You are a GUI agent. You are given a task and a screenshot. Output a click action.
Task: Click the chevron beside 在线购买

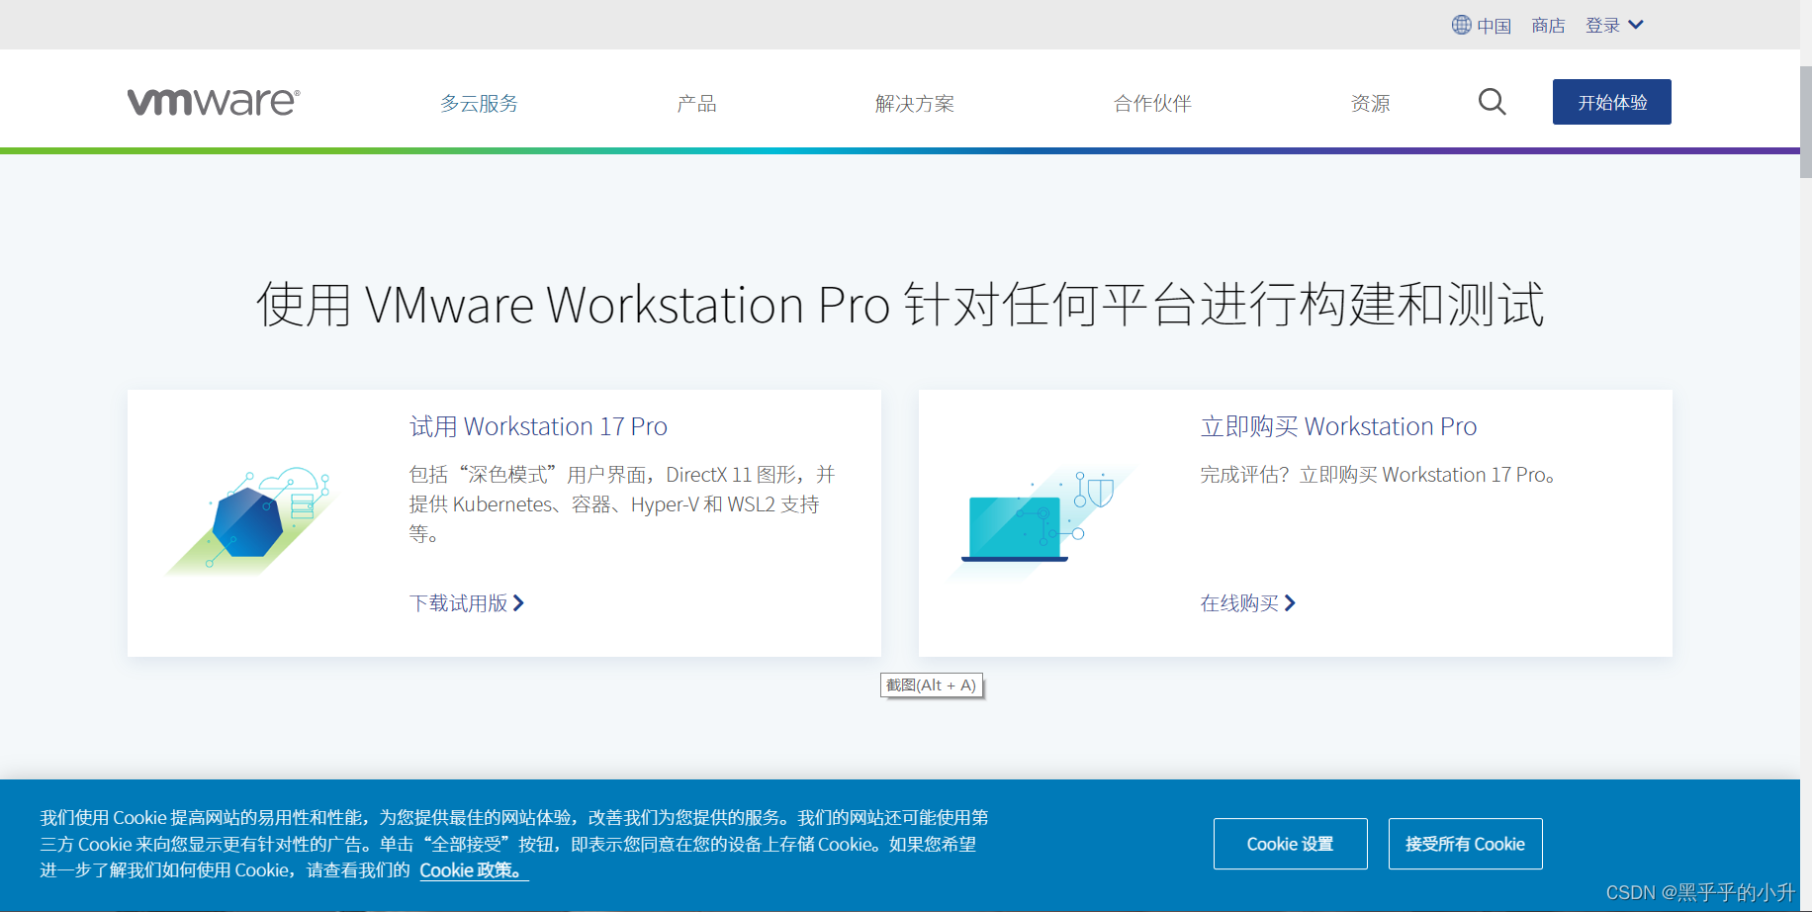[x=1290, y=603]
